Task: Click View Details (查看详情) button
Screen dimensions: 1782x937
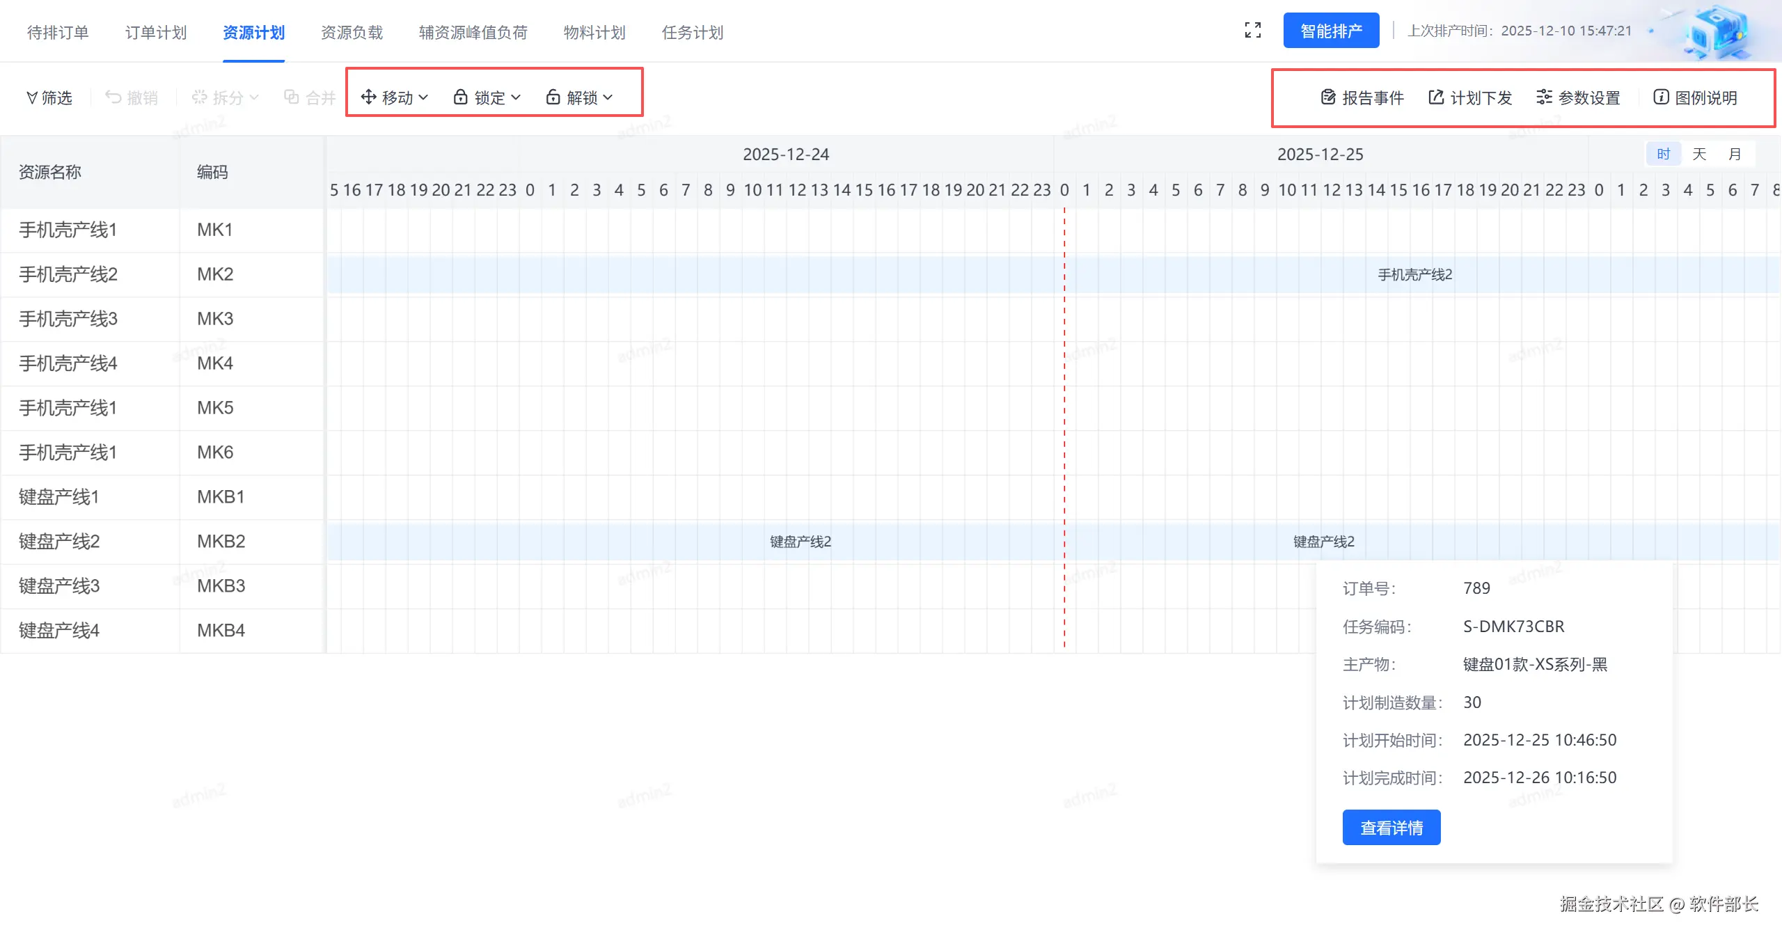Action: tap(1391, 827)
